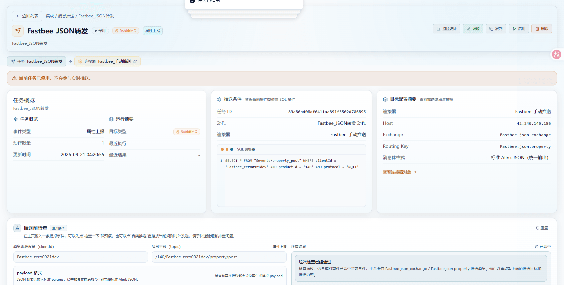Click the 编辑 edit button
564x285 pixels.
coord(473,29)
